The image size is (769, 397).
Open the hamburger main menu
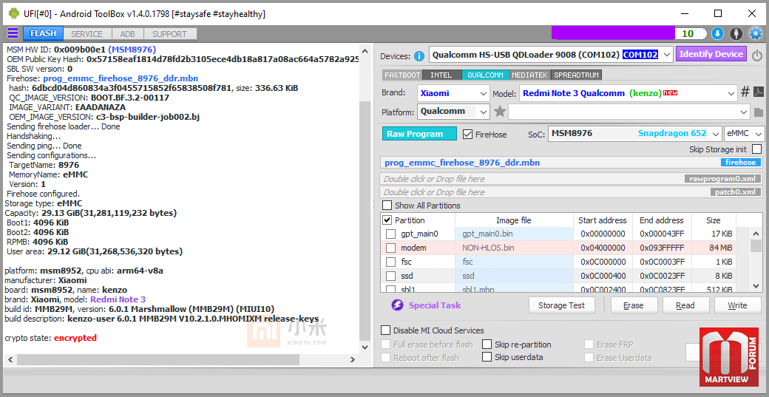tap(13, 33)
